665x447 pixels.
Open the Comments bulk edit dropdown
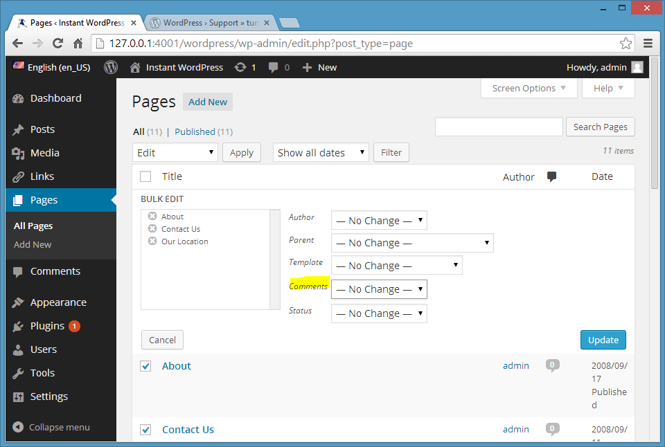(x=379, y=289)
